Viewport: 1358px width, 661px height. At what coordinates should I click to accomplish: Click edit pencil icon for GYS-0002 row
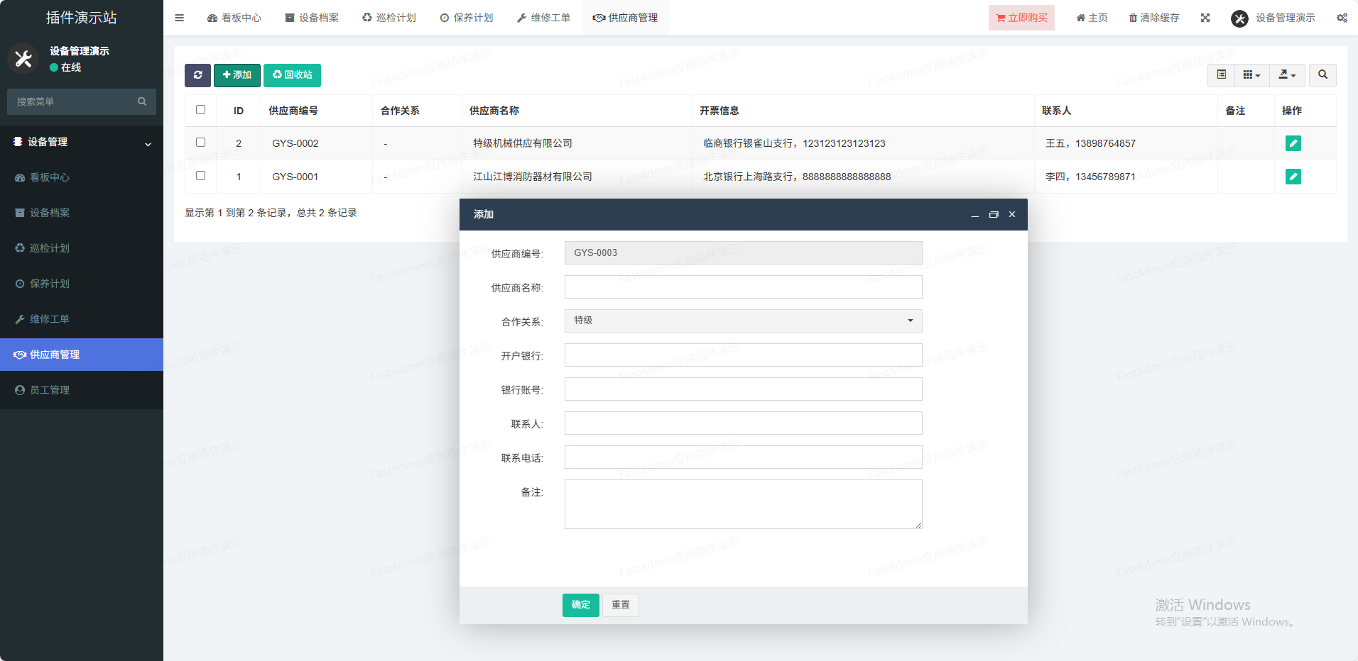coord(1293,143)
